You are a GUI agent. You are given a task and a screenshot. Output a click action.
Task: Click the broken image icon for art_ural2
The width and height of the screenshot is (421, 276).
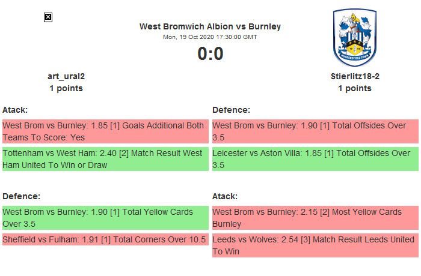[x=48, y=17]
